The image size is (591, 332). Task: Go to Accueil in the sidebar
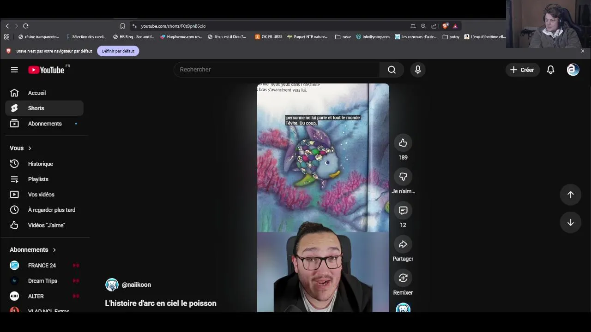pos(44,93)
